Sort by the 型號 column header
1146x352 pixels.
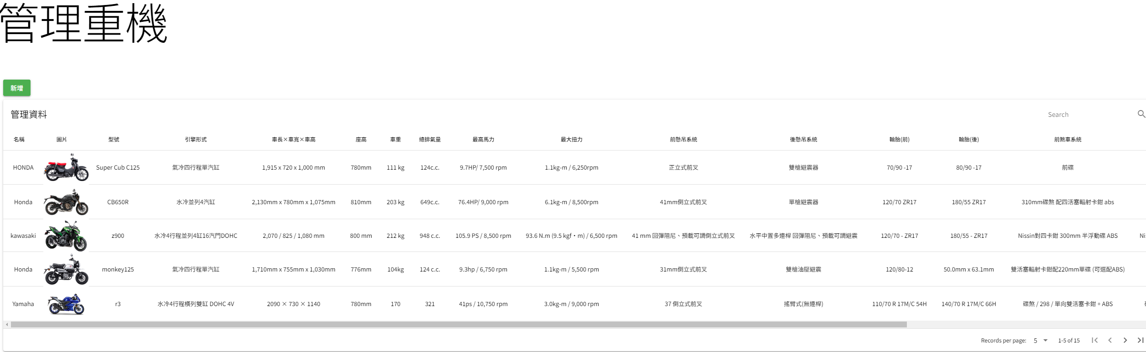(114, 140)
